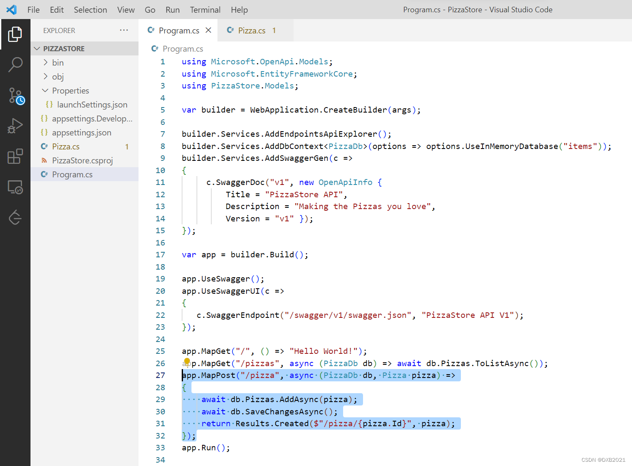Click the EXPLORER panel title

59,30
